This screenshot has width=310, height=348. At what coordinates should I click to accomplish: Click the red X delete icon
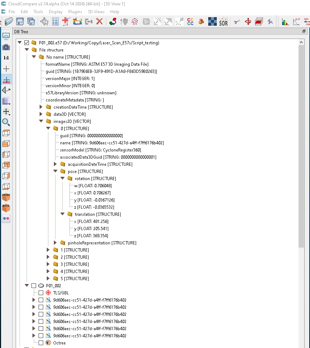99,21
